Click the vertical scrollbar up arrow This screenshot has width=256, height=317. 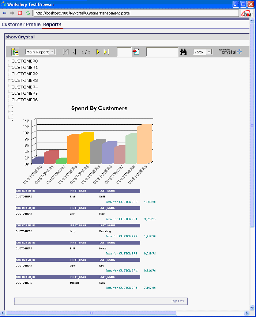click(252, 20)
